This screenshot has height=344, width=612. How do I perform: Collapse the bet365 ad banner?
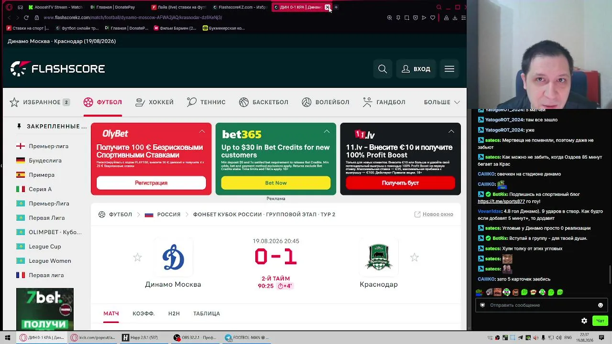point(327,131)
